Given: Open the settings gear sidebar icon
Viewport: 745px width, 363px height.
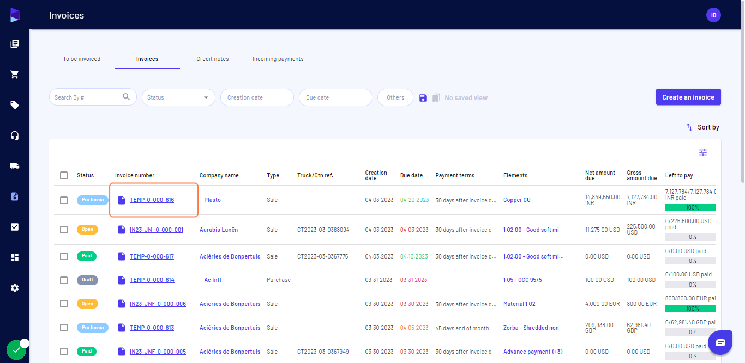Looking at the screenshot, I should [15, 288].
